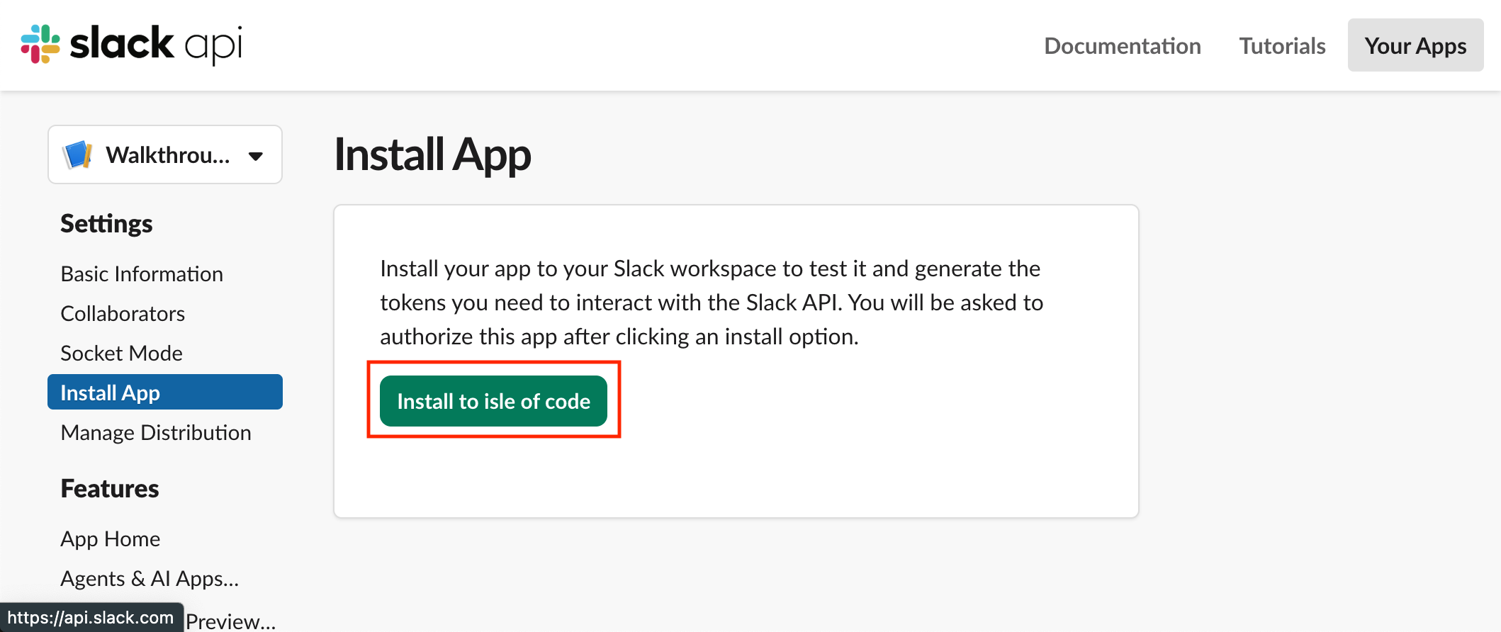Open Collaborators settings

click(123, 314)
